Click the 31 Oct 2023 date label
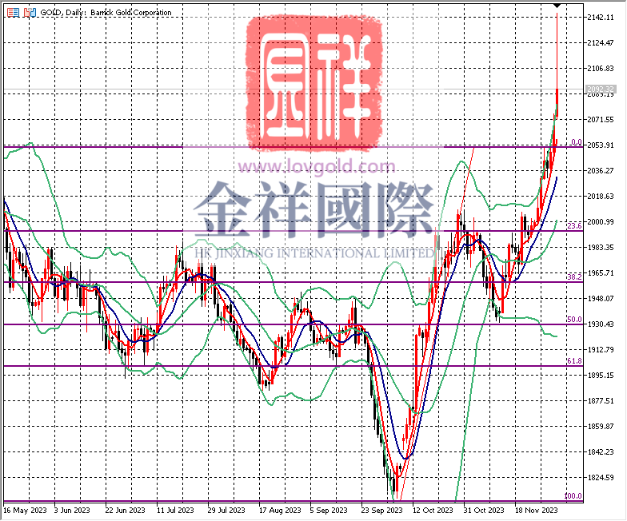The image size is (627, 521). (484, 510)
